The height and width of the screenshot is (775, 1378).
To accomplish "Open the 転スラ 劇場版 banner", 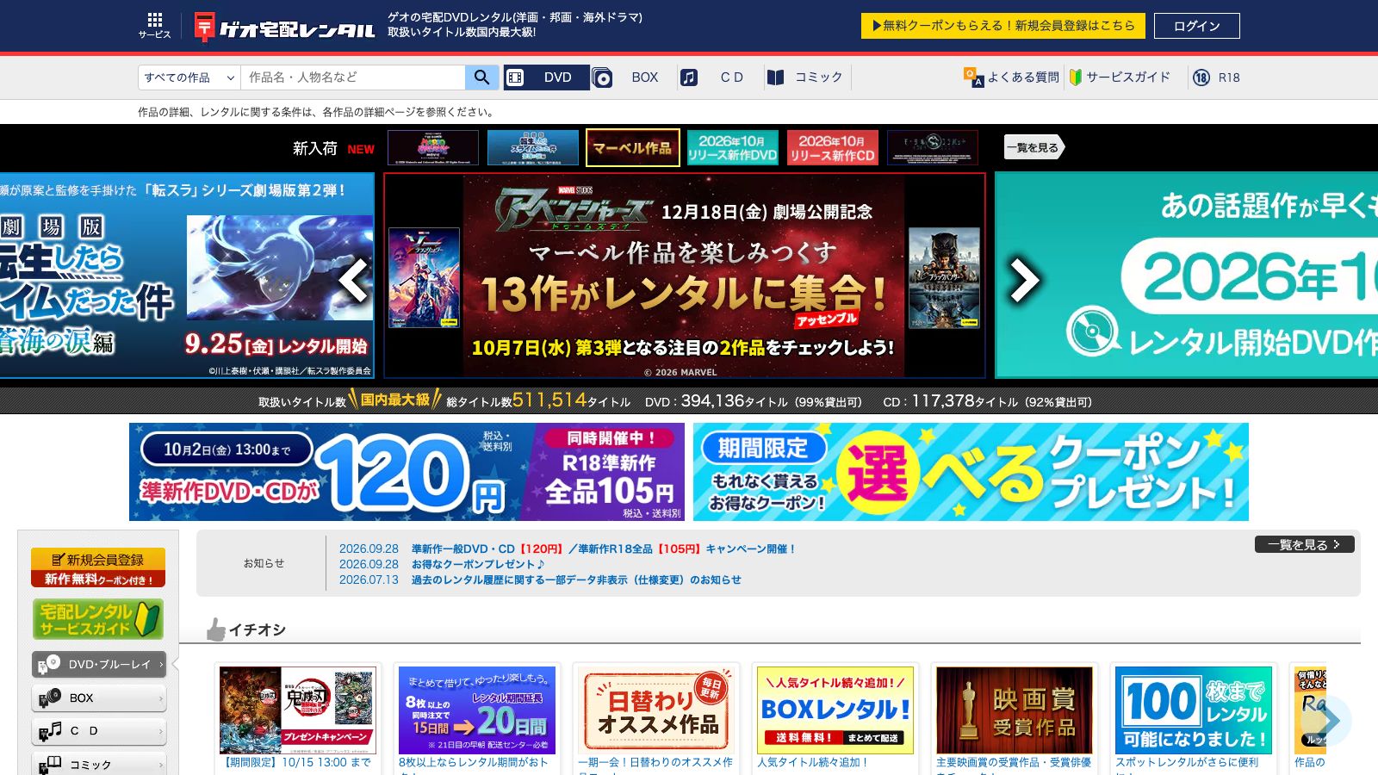I will tap(187, 276).
